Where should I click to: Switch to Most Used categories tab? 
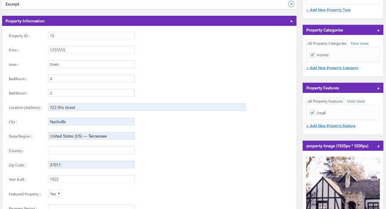coord(359,43)
